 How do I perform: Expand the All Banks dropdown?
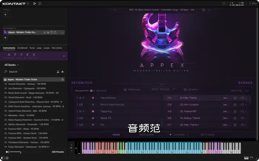pyautogui.click(x=11, y=65)
